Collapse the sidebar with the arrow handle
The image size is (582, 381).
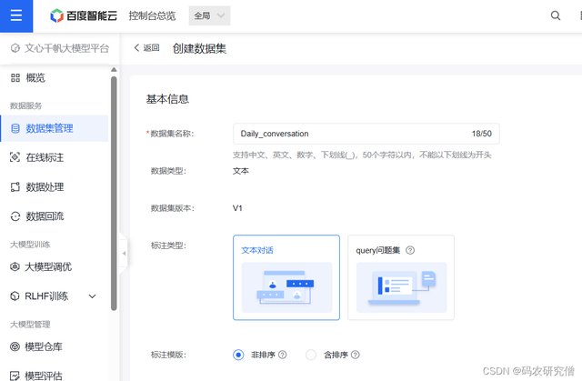coord(124,254)
